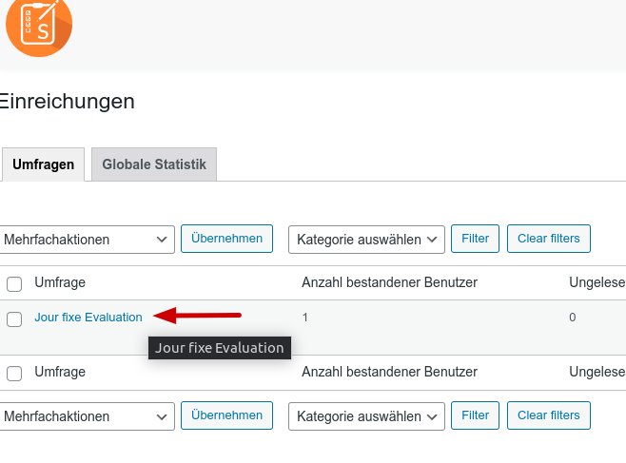Image resolution: width=626 pixels, height=463 pixels.
Task: Click the orange survey plugin logo
Action: click(39, 26)
